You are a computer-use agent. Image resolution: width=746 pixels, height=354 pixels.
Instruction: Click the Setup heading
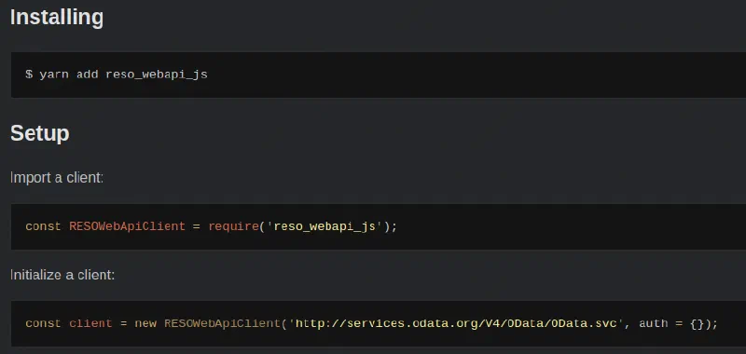(40, 133)
